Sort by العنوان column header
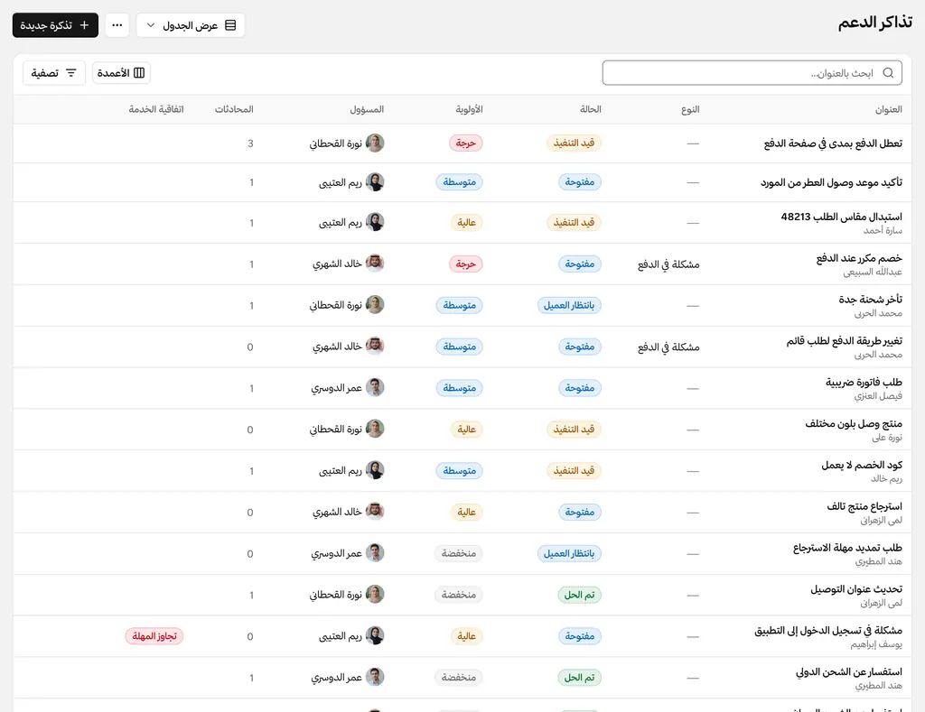925x712 pixels. [x=889, y=109]
